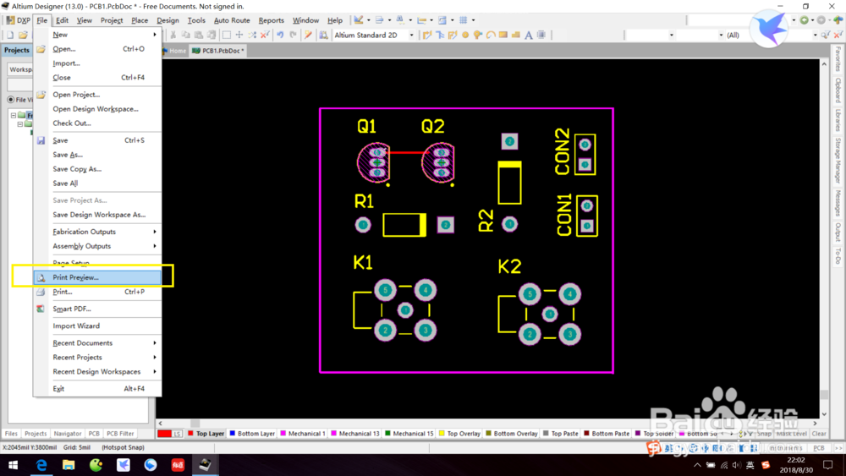Click the Redo toolbar icon
846x476 pixels.
(x=293, y=35)
